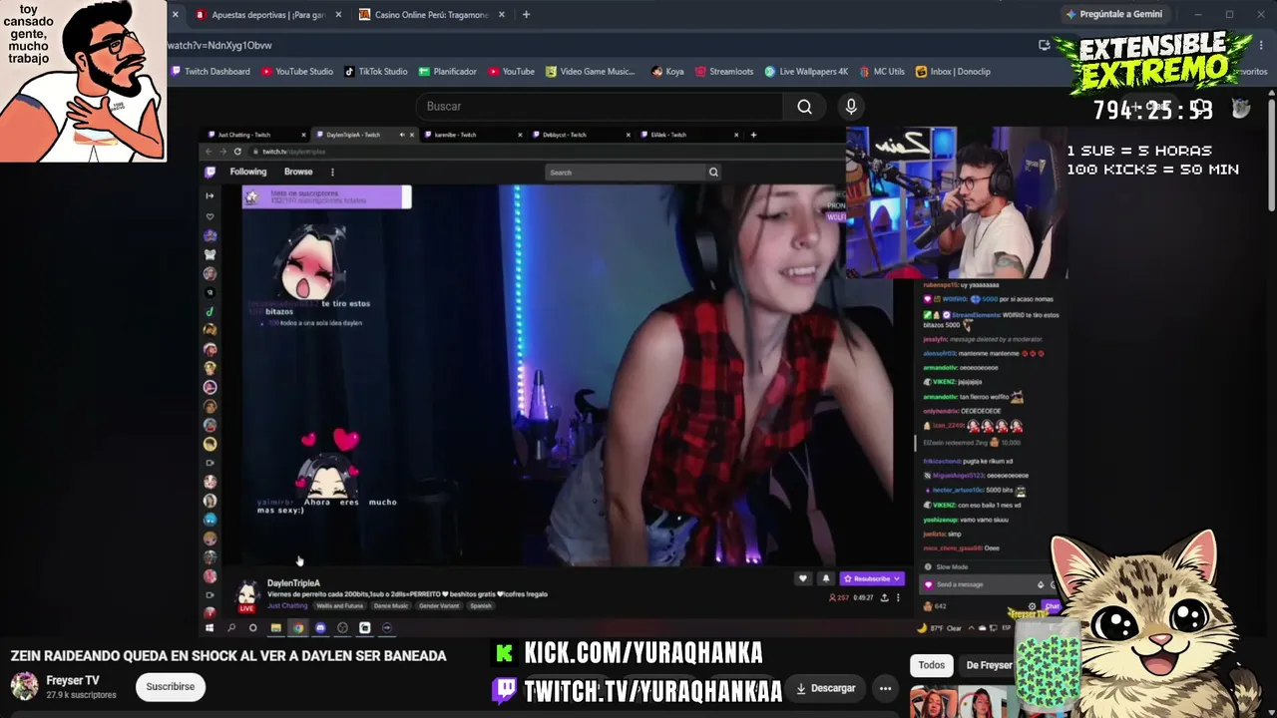Viewport: 1277px width, 718px height.
Task: Close the Casino Online Perú tab
Action: tap(502, 15)
